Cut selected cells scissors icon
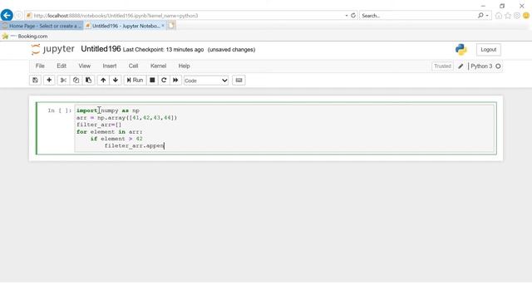 [63, 81]
